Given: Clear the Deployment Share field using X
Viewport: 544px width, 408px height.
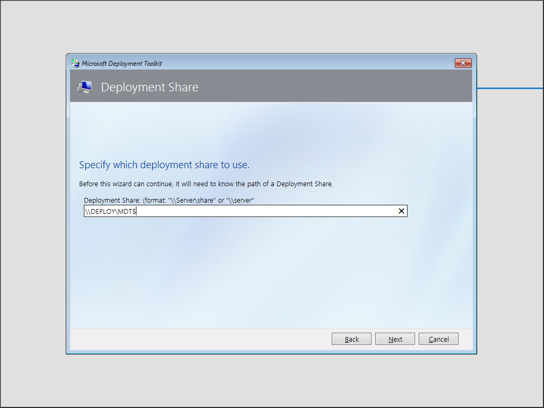Looking at the screenshot, I should click(401, 211).
